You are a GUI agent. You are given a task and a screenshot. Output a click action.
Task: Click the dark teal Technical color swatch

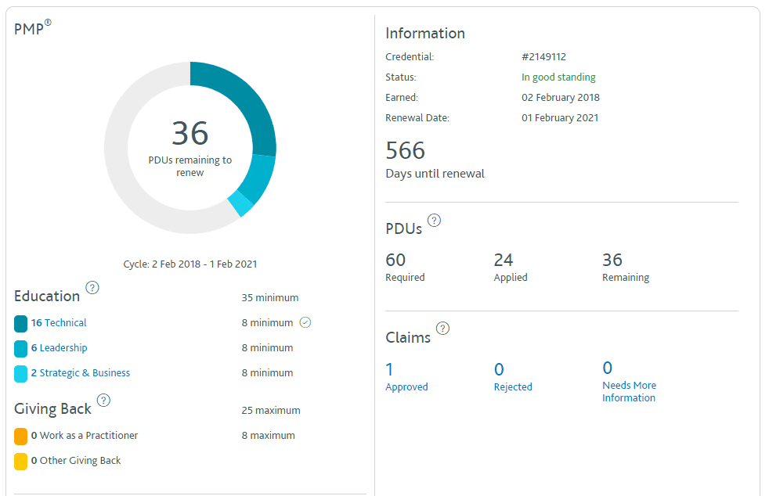coord(20,324)
